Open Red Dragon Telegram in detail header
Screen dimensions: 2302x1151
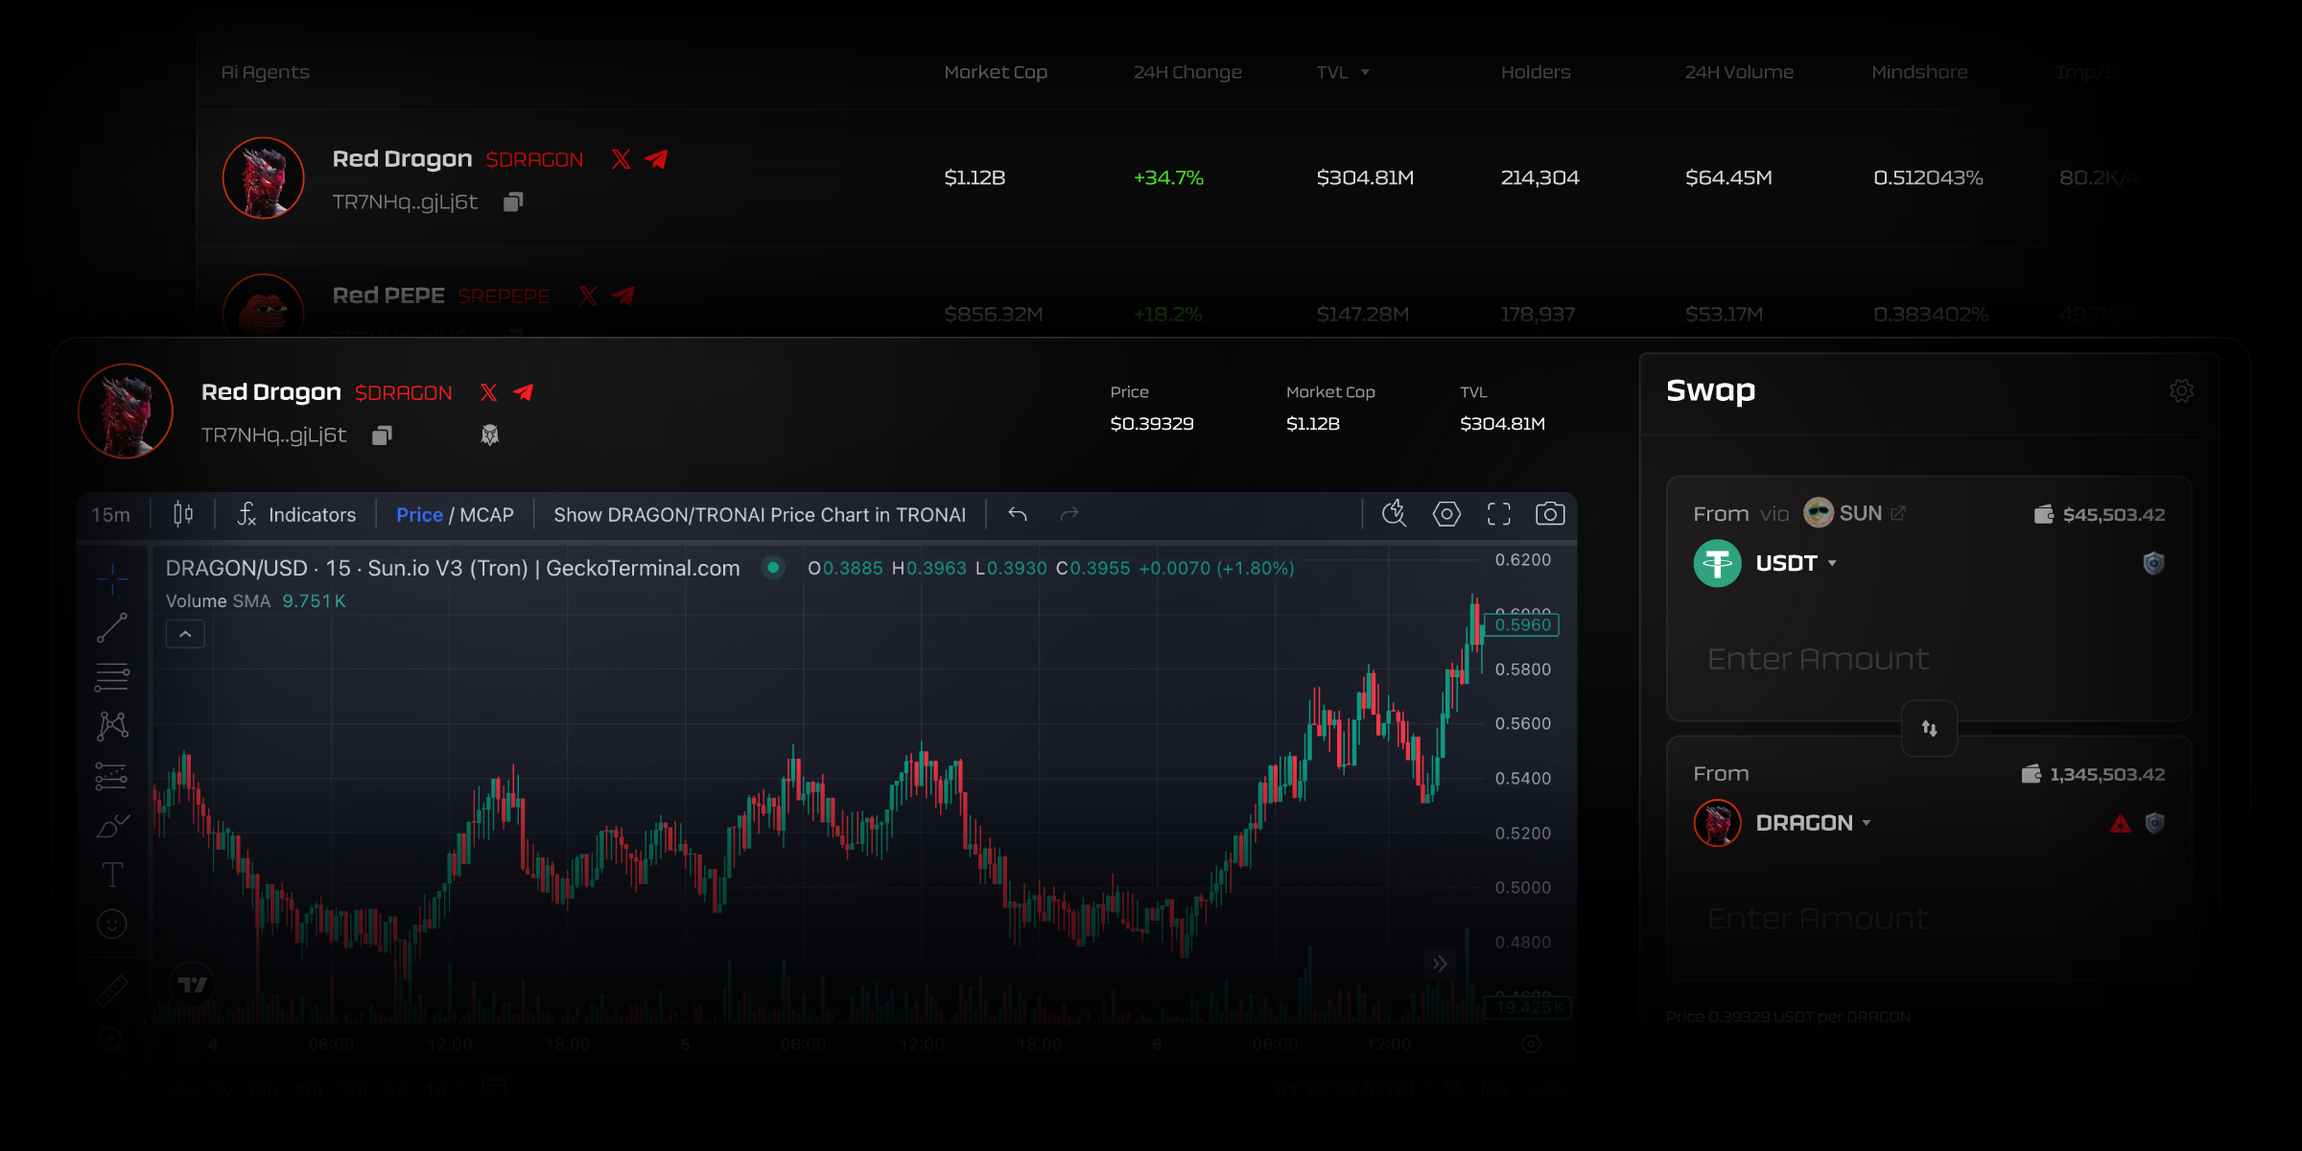[x=523, y=392]
